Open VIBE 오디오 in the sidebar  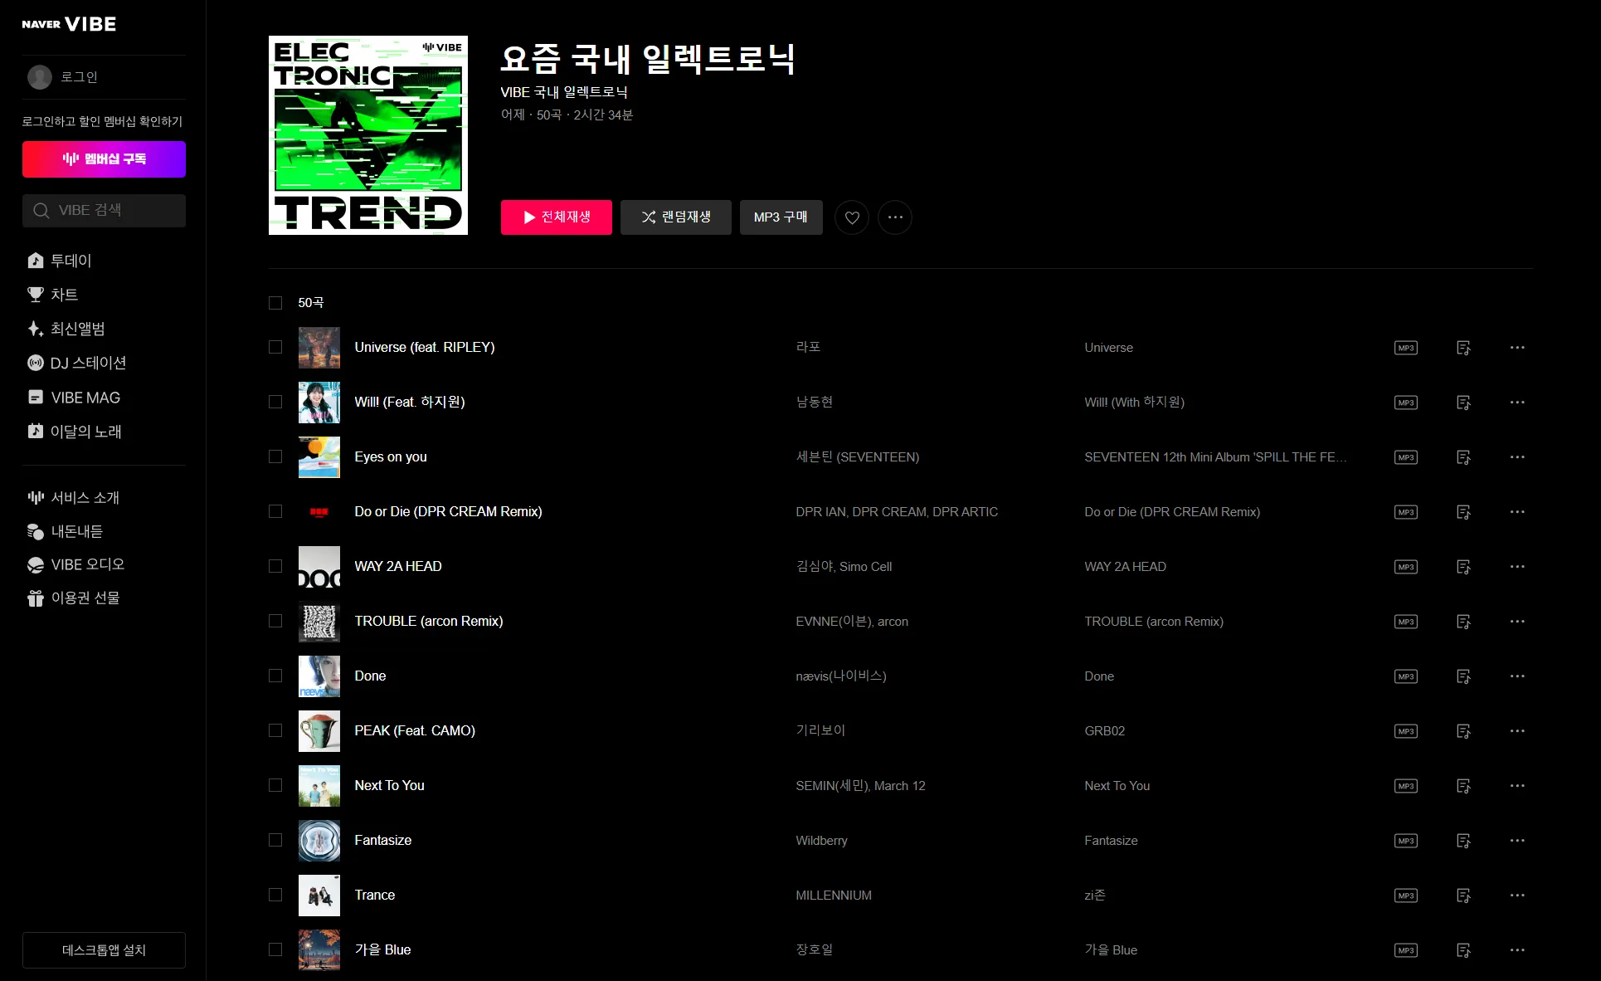[76, 564]
